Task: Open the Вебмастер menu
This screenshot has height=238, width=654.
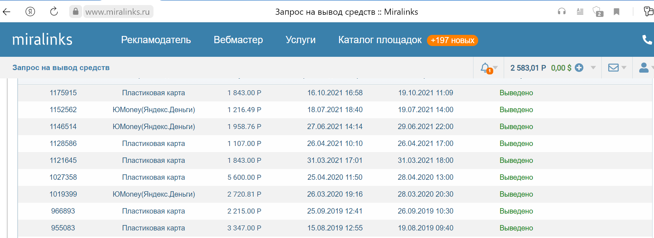Action: click(238, 40)
